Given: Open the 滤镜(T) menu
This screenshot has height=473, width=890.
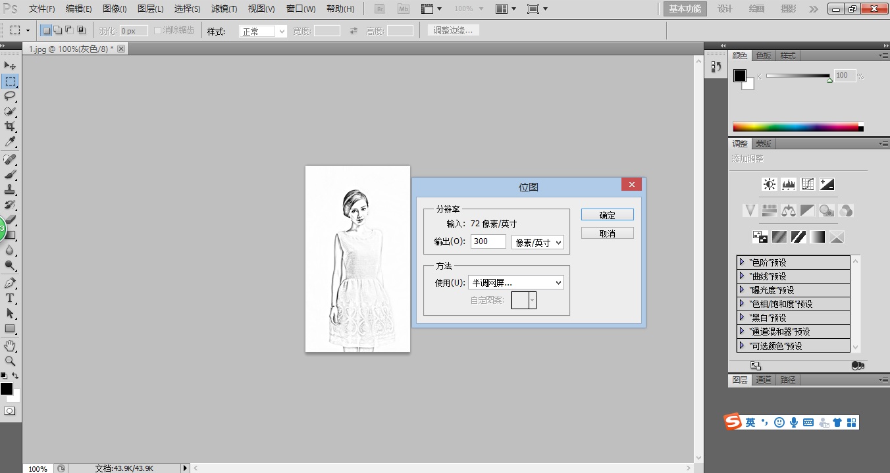Looking at the screenshot, I should coord(224,9).
